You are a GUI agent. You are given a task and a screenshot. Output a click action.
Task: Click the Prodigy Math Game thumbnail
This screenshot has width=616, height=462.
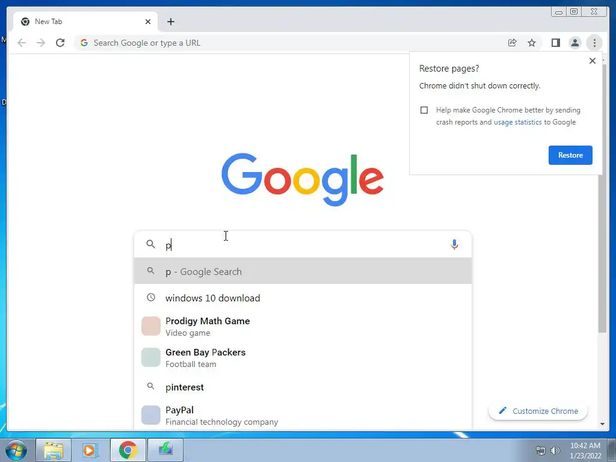click(x=151, y=326)
